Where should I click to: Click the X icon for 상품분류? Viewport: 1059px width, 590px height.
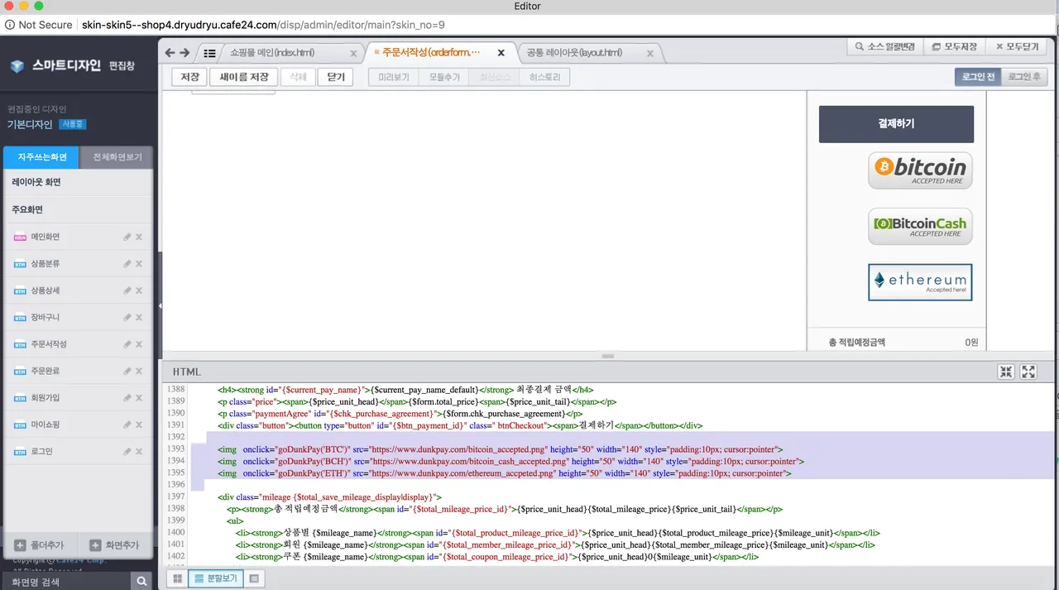click(x=139, y=263)
